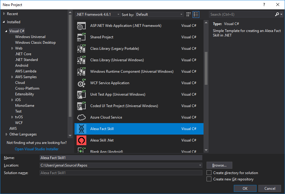Expand the AWS Samples node
This screenshot has width=285, height=194.
tap(12, 77)
